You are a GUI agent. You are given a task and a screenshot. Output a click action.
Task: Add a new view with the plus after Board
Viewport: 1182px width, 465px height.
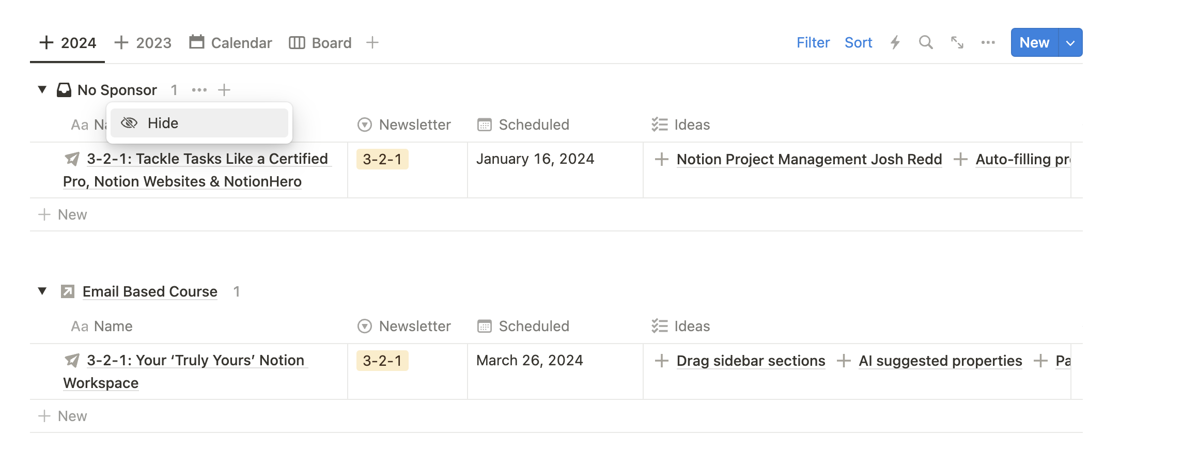[x=372, y=42]
